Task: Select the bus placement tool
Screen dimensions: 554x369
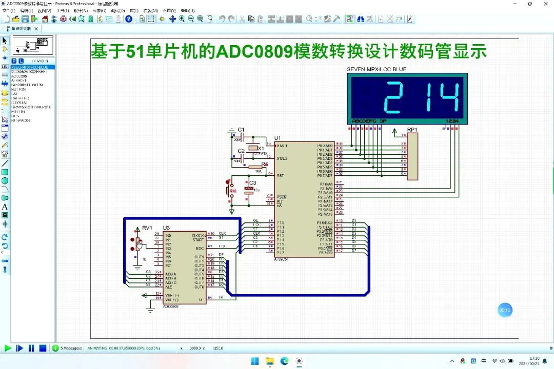Action: point(5,84)
